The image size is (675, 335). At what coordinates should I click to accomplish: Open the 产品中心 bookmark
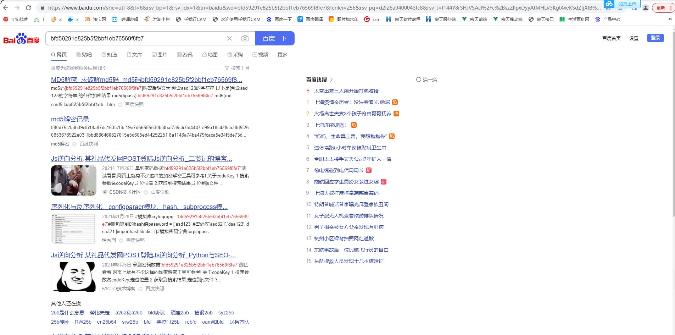coord(608,19)
